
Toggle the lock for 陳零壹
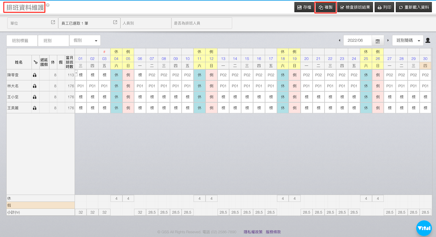point(35,75)
